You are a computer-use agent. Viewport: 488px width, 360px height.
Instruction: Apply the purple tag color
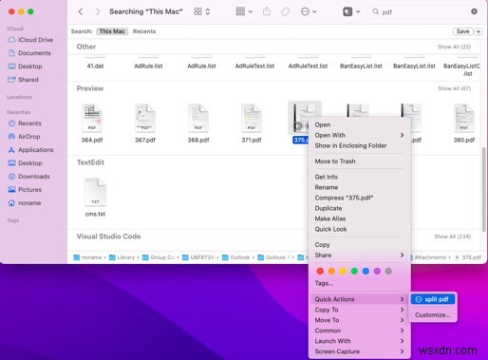pyautogui.click(x=377, y=271)
